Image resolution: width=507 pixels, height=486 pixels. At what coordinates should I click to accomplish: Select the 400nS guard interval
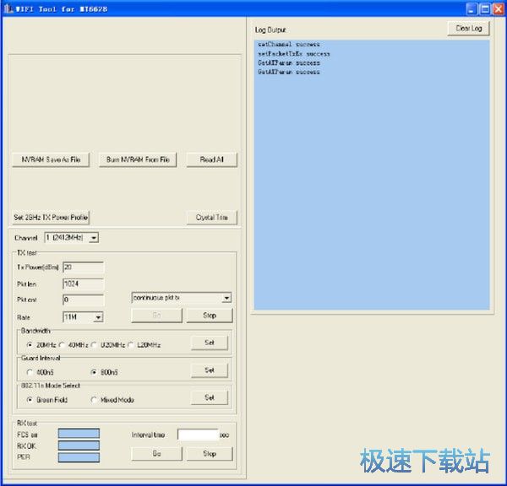point(31,371)
